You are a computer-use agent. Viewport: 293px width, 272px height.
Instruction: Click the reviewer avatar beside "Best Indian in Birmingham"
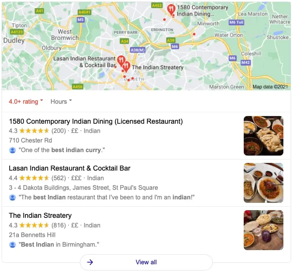pyautogui.click(x=13, y=244)
